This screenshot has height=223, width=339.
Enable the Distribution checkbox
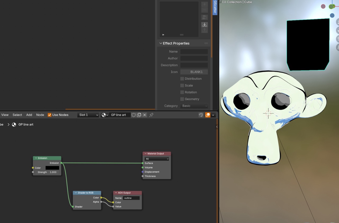(182, 79)
